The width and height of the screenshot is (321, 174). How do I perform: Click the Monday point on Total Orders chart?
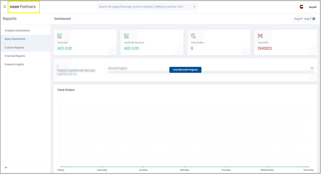pyautogui.click(x=185, y=167)
